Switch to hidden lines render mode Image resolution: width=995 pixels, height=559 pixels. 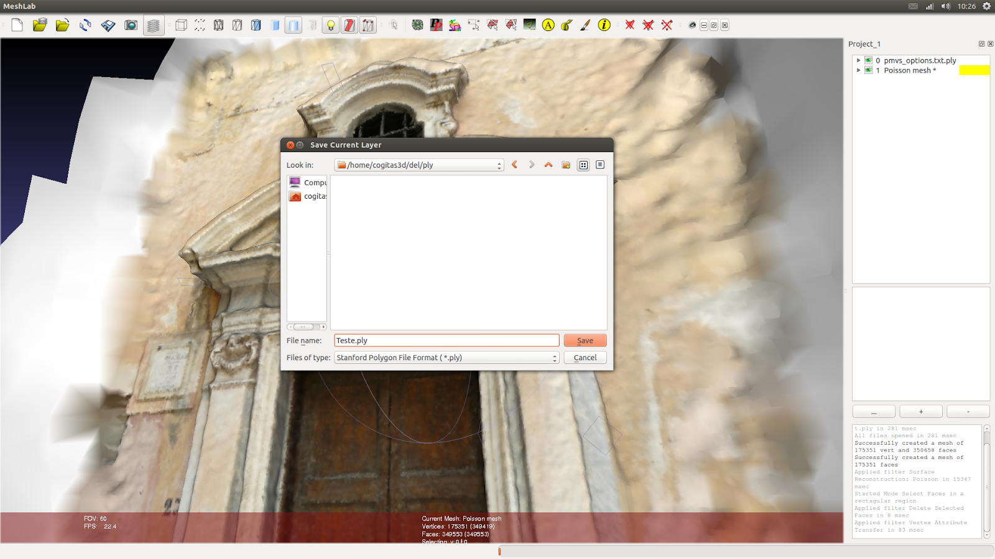[x=237, y=25]
